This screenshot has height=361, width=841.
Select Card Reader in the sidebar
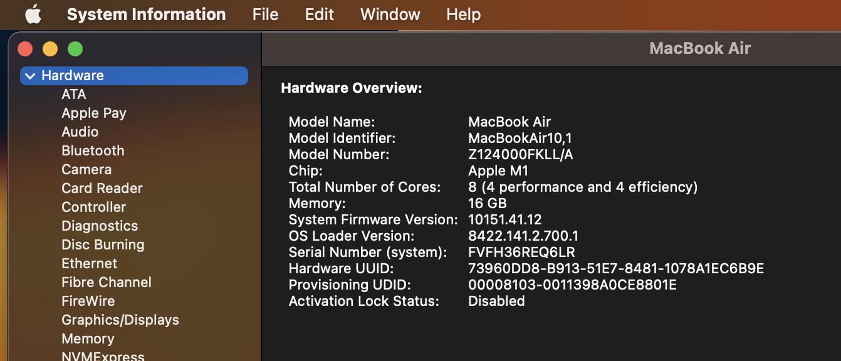click(102, 188)
